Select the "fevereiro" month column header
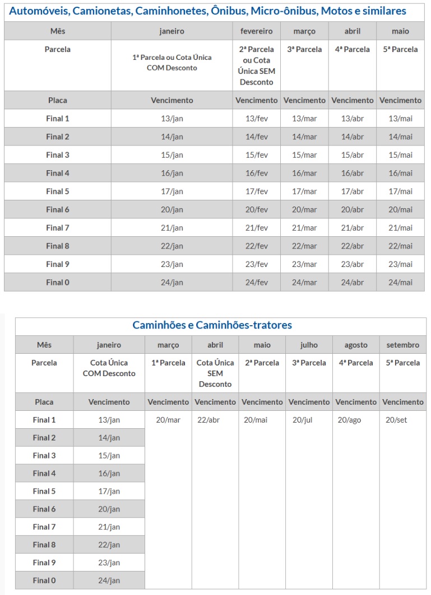This screenshot has width=431, height=595. click(x=256, y=31)
